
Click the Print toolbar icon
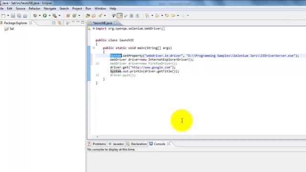coord(25,16)
